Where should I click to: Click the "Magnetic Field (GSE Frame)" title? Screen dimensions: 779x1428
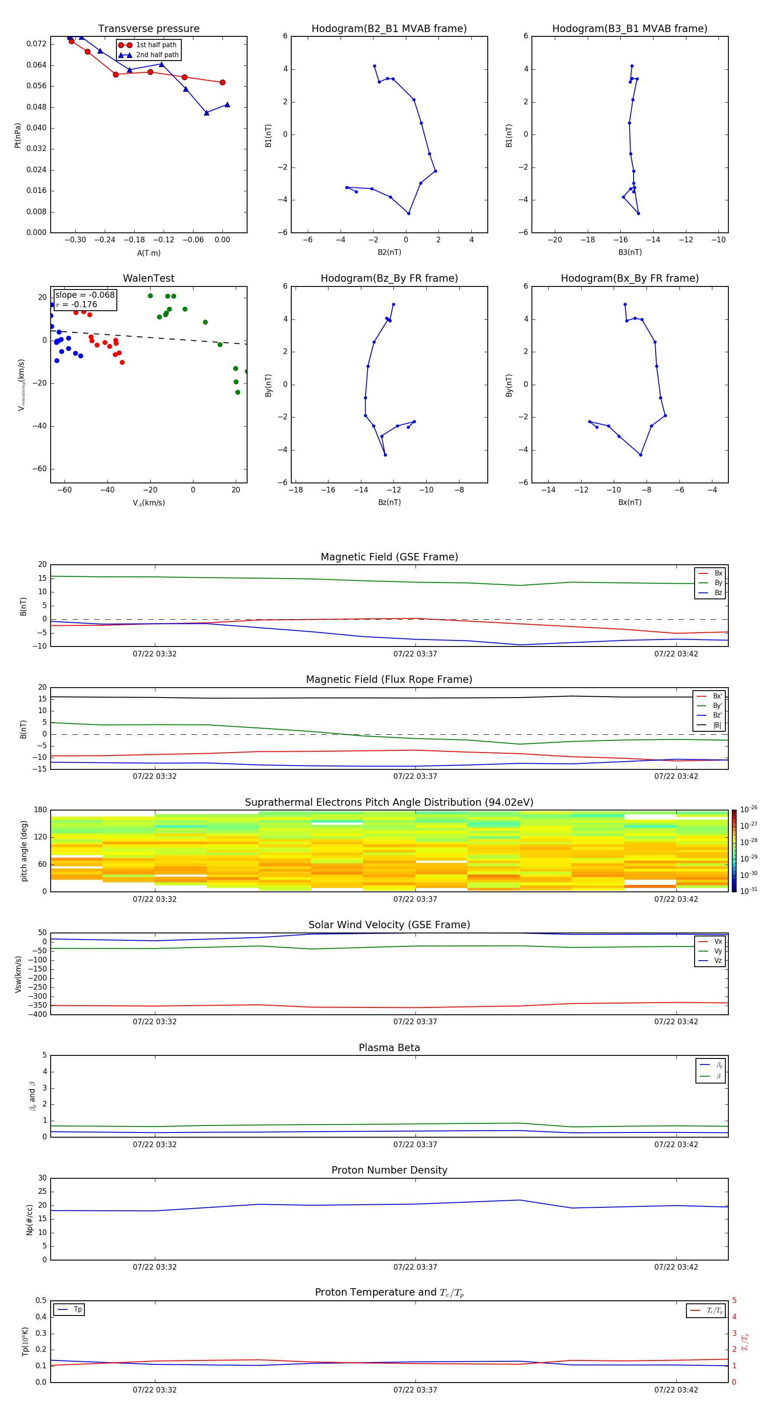coord(389,557)
